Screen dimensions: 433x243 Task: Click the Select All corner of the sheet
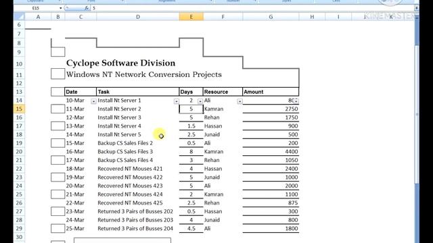(19, 17)
